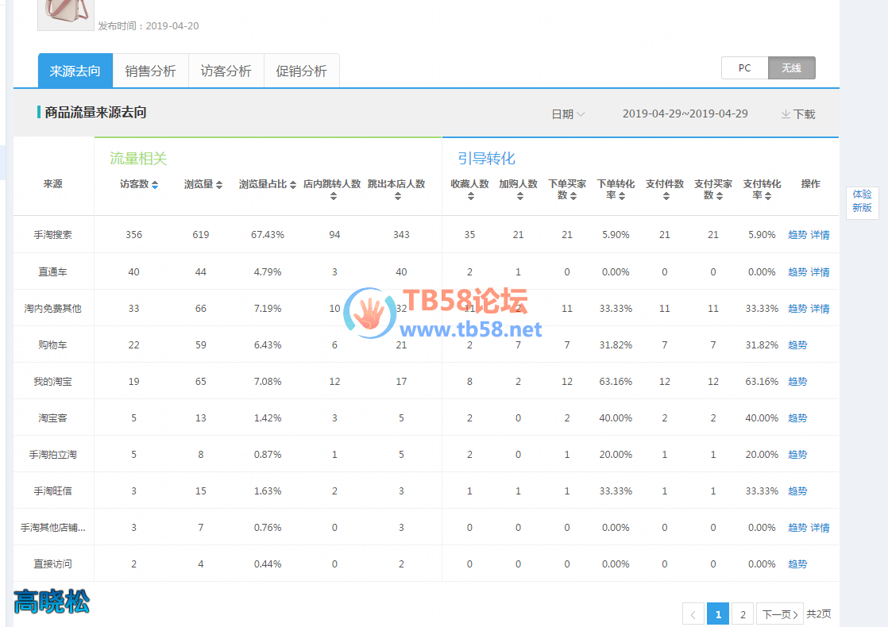Switch to 访客分析 tab
Viewport: 888px width, 627px height.
pos(226,71)
